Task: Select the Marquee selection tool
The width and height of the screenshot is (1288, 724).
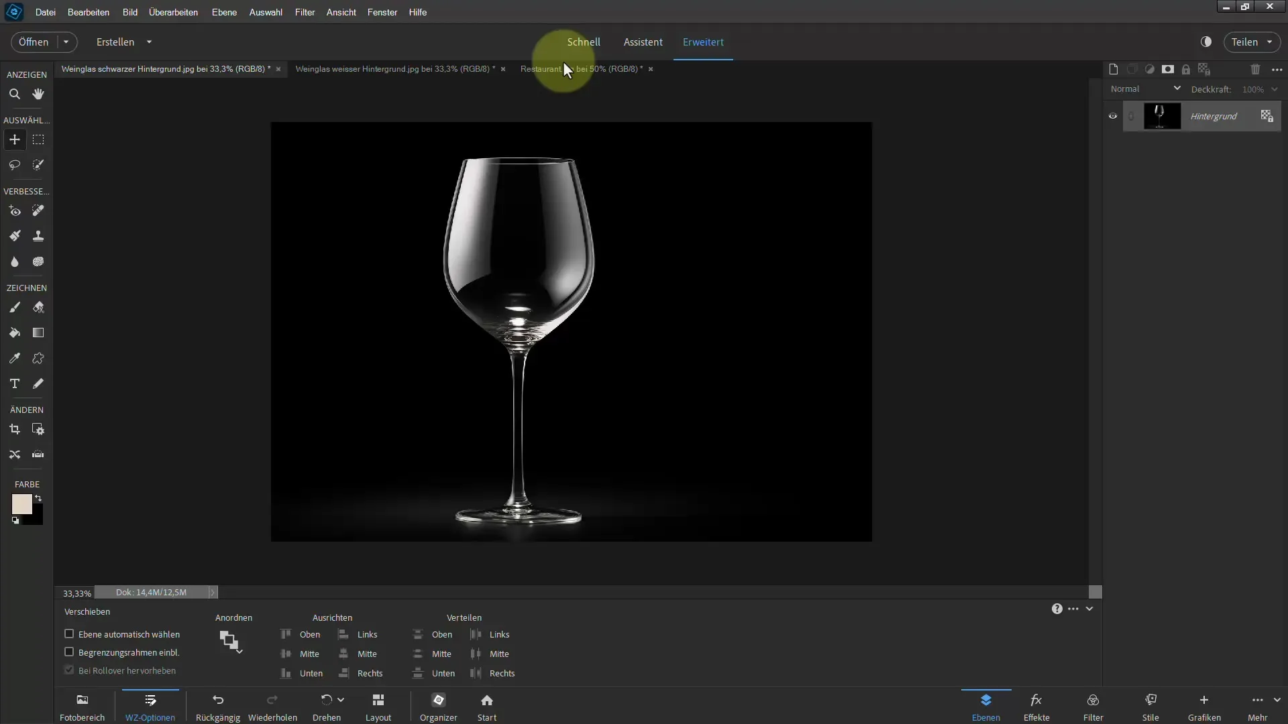Action: pyautogui.click(x=38, y=139)
